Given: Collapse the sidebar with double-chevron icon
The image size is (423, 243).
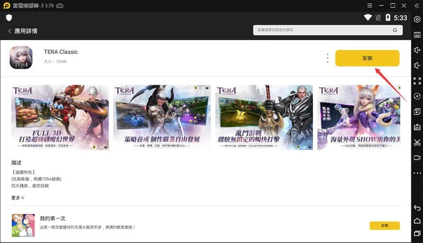Looking at the screenshot, I should [x=417, y=6].
